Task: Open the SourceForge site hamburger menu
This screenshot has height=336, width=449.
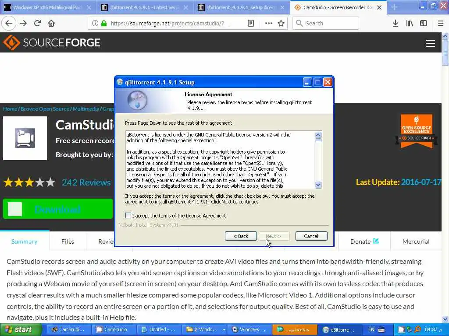Action: click(x=431, y=43)
